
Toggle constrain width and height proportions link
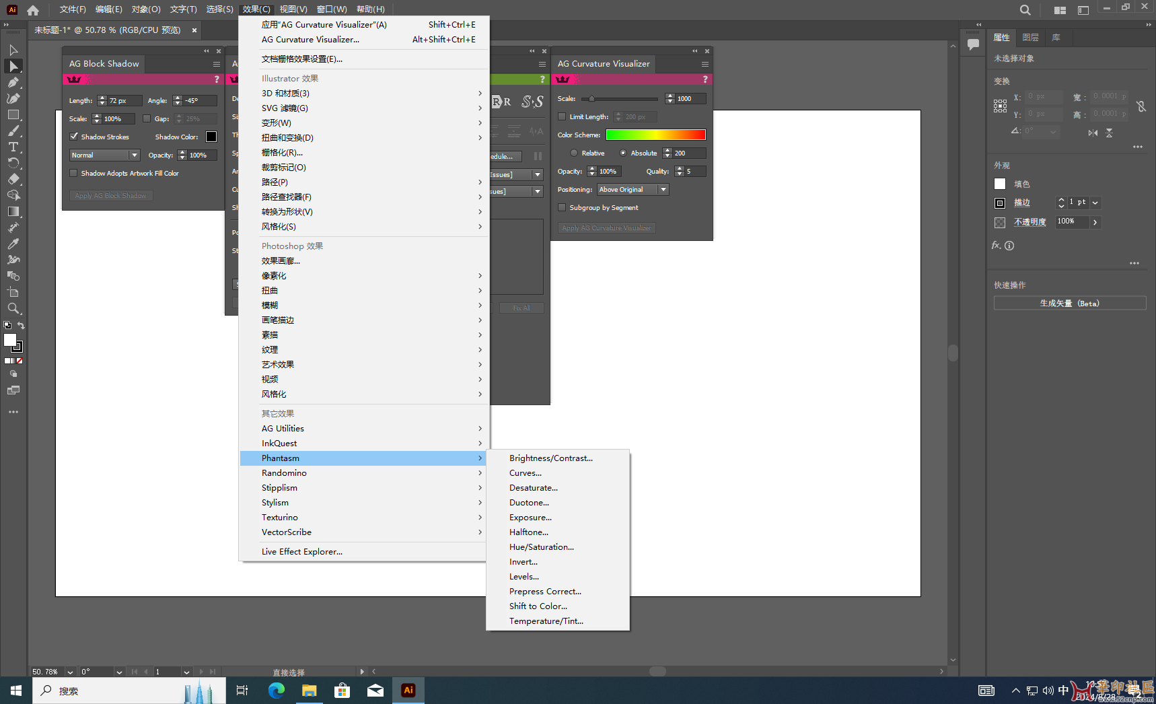click(1141, 106)
